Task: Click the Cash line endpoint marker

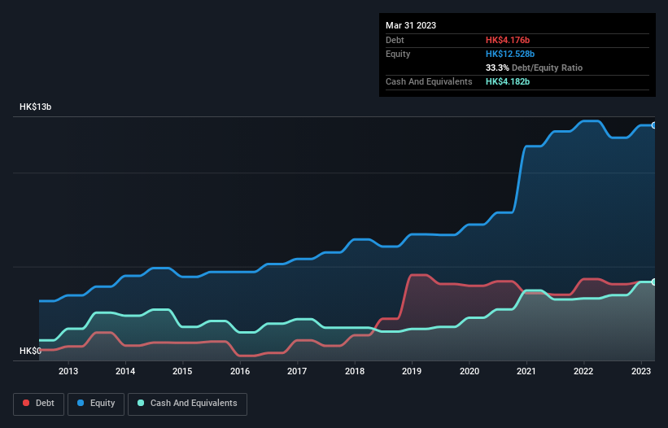Action: (654, 282)
